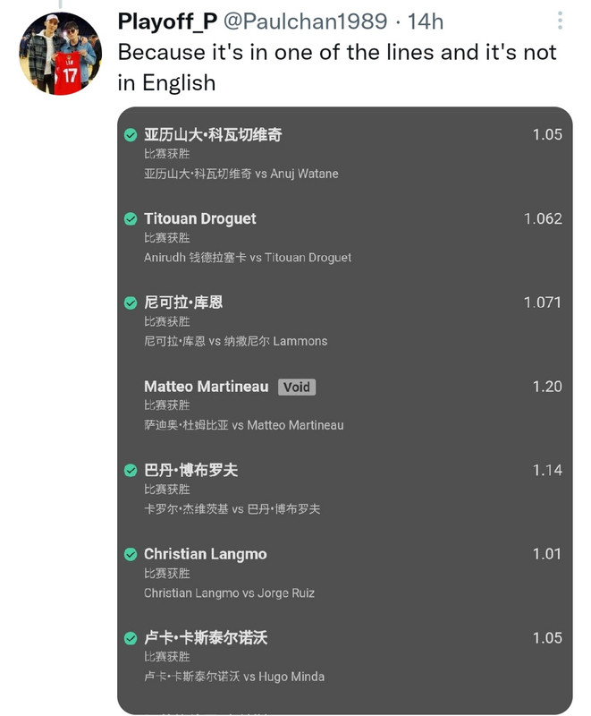Click the green checkmark beside the 1.05 top bet

point(131,135)
